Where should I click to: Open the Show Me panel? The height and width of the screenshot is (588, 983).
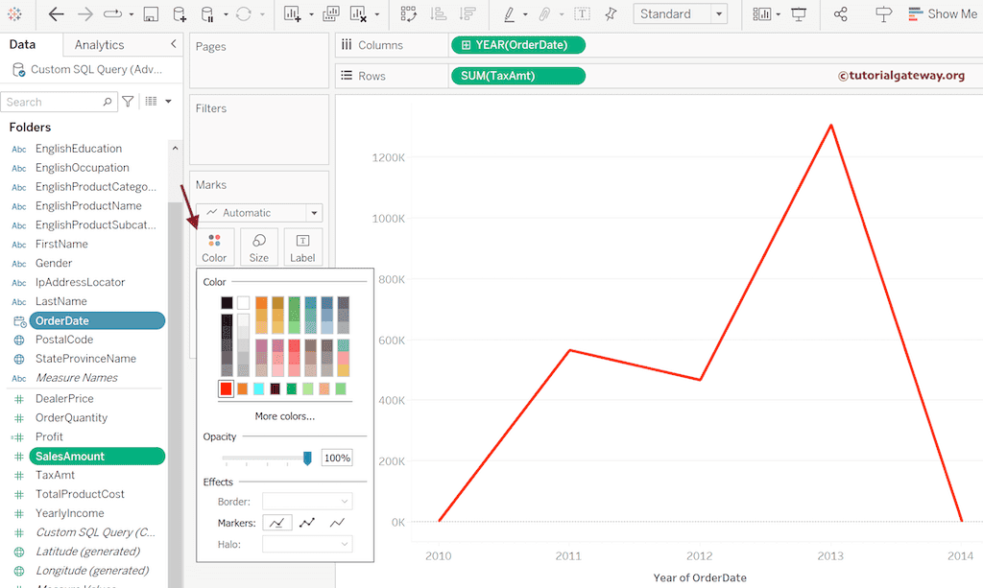click(943, 14)
